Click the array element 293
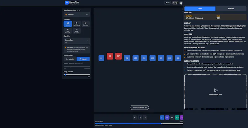248x128 pixels. (x=153, y=58)
